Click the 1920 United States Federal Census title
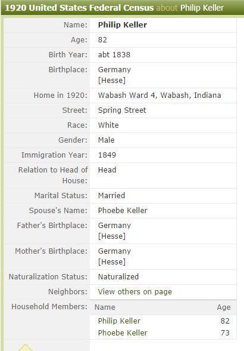244x351 pixels. tap(79, 8)
